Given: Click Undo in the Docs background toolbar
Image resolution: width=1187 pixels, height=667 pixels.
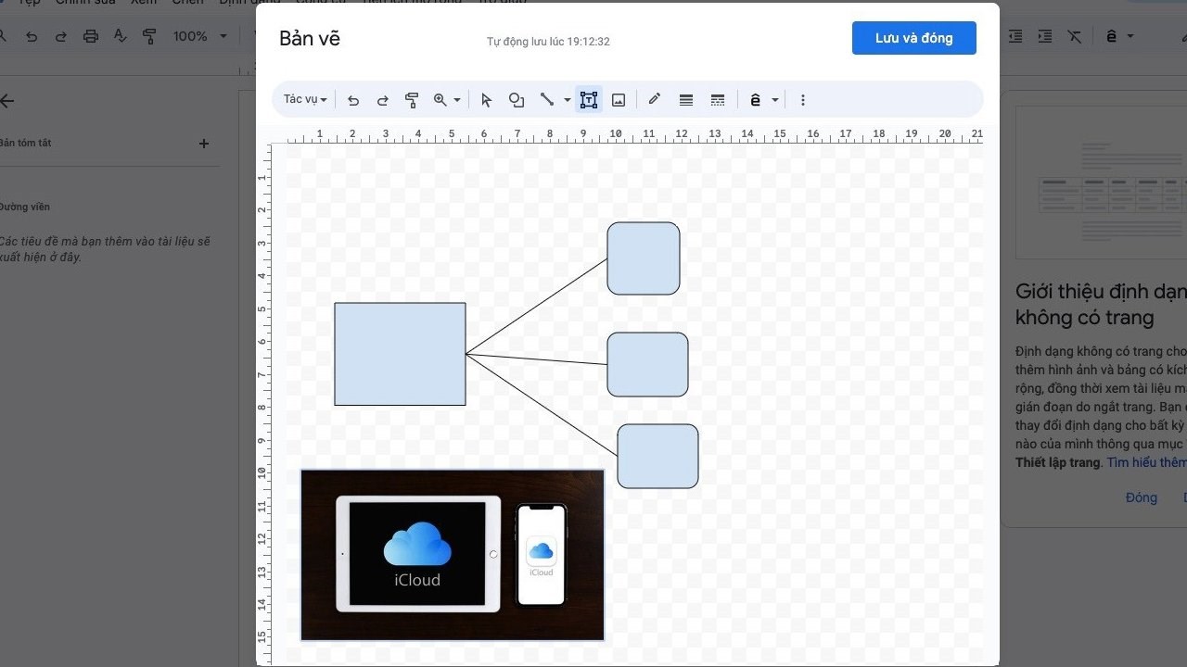Looking at the screenshot, I should 32,36.
